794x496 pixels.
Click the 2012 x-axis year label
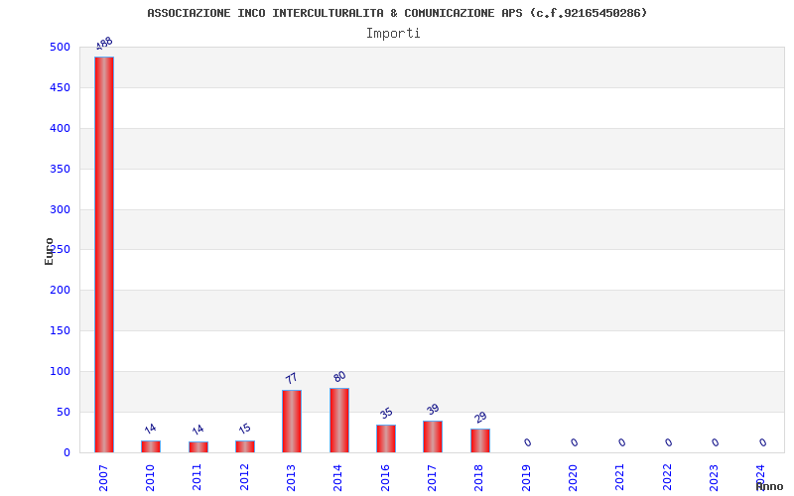[x=244, y=478]
